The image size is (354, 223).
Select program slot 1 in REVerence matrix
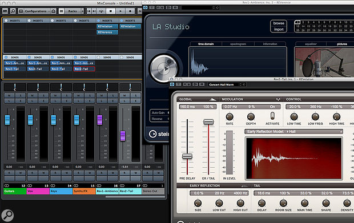[x=297, y=22]
